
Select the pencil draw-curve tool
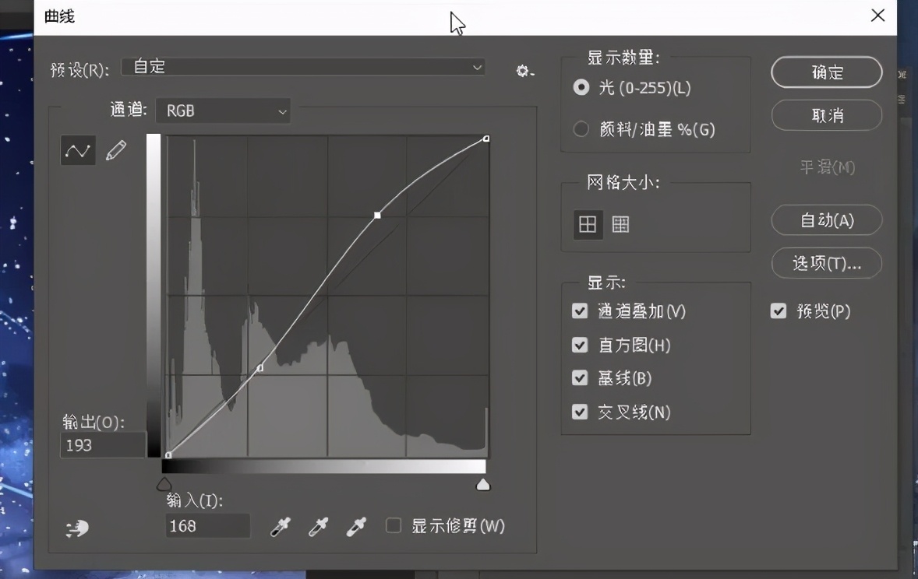point(115,151)
